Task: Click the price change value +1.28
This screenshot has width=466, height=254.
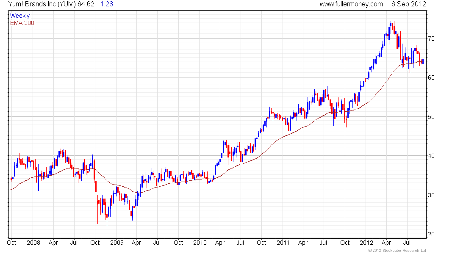Action: [105, 4]
